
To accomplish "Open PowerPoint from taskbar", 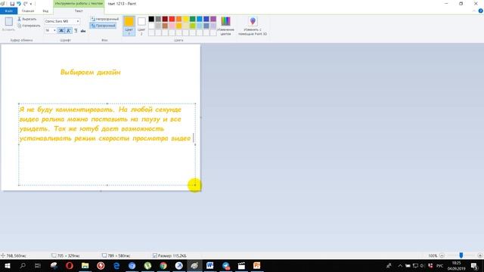I will (x=257, y=265).
